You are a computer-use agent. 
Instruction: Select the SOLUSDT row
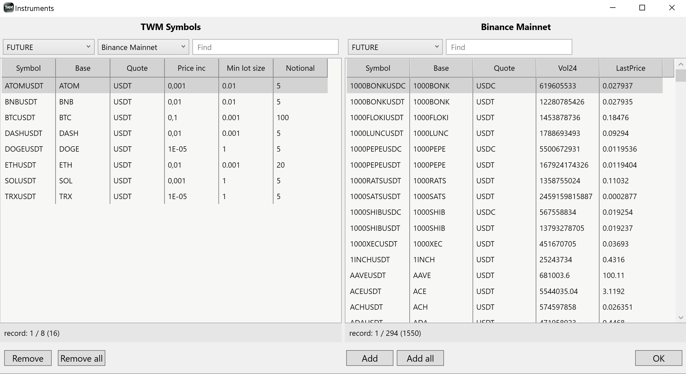[x=165, y=181]
